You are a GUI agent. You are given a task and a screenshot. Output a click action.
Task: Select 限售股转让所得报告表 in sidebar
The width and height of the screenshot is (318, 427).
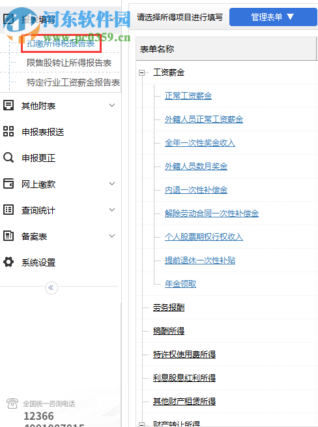coord(69,63)
